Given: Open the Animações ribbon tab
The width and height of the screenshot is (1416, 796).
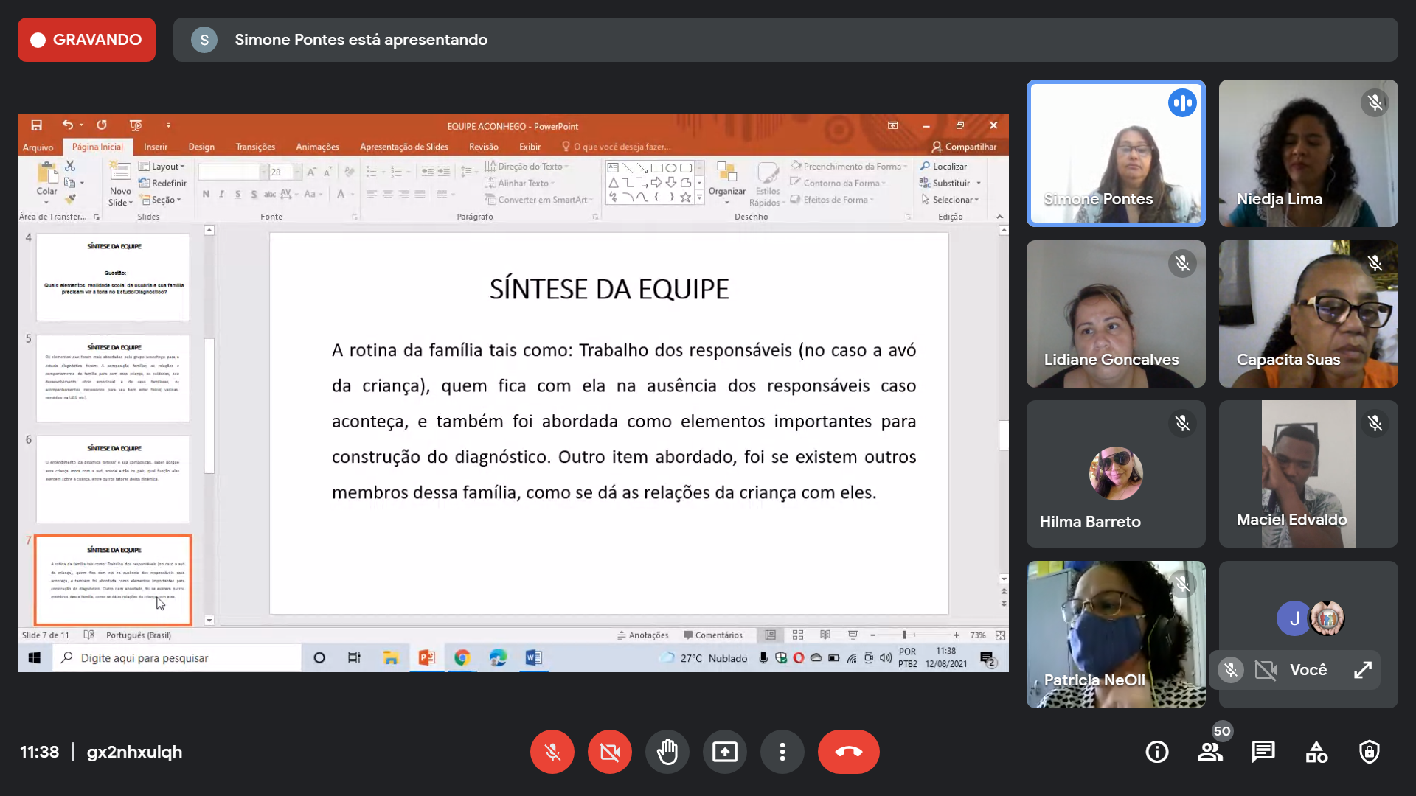Looking at the screenshot, I should coord(317,147).
